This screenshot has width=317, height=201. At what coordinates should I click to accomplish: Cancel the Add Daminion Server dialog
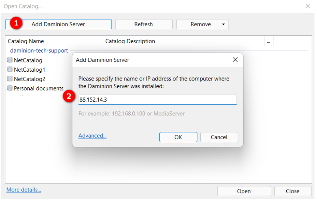[x=219, y=137]
